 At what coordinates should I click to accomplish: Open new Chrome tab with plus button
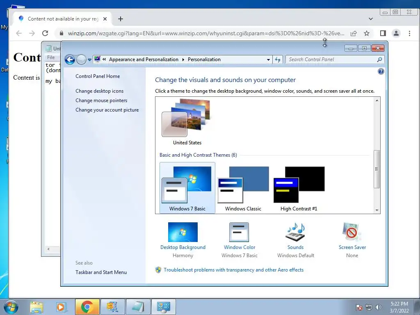pos(121,19)
